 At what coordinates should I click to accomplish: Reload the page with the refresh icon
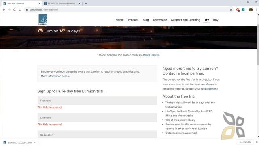[15, 10]
